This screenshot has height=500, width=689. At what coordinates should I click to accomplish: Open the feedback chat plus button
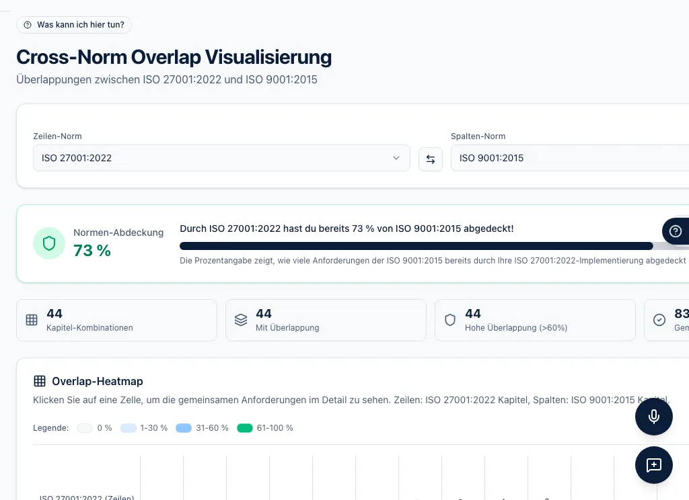654,465
